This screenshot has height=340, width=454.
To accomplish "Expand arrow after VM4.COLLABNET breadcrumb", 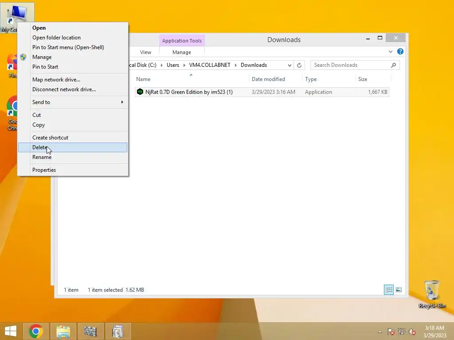I will tap(235, 66).
